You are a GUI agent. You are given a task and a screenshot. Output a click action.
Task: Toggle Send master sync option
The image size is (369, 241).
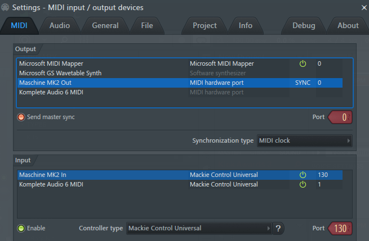coord(21,117)
